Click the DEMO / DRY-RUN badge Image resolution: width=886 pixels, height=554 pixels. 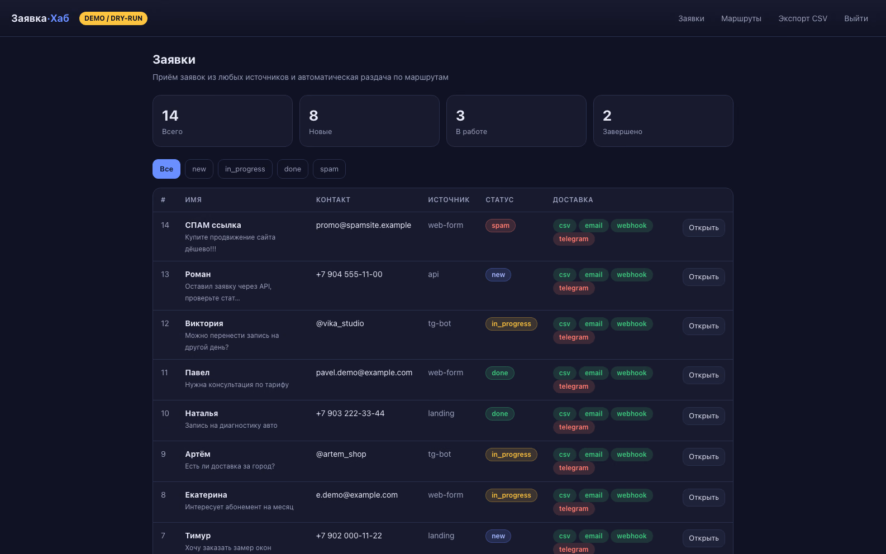(x=113, y=18)
